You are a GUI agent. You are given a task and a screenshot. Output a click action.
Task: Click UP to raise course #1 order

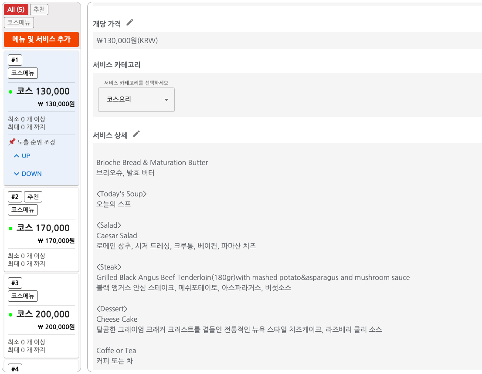click(22, 155)
